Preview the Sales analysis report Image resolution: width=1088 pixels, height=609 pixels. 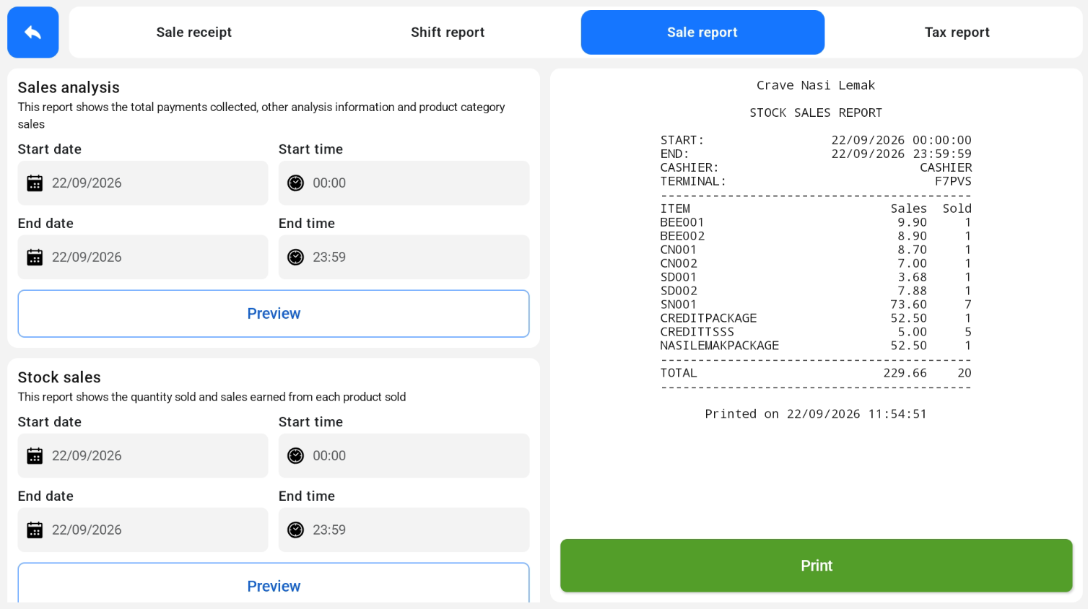click(274, 314)
